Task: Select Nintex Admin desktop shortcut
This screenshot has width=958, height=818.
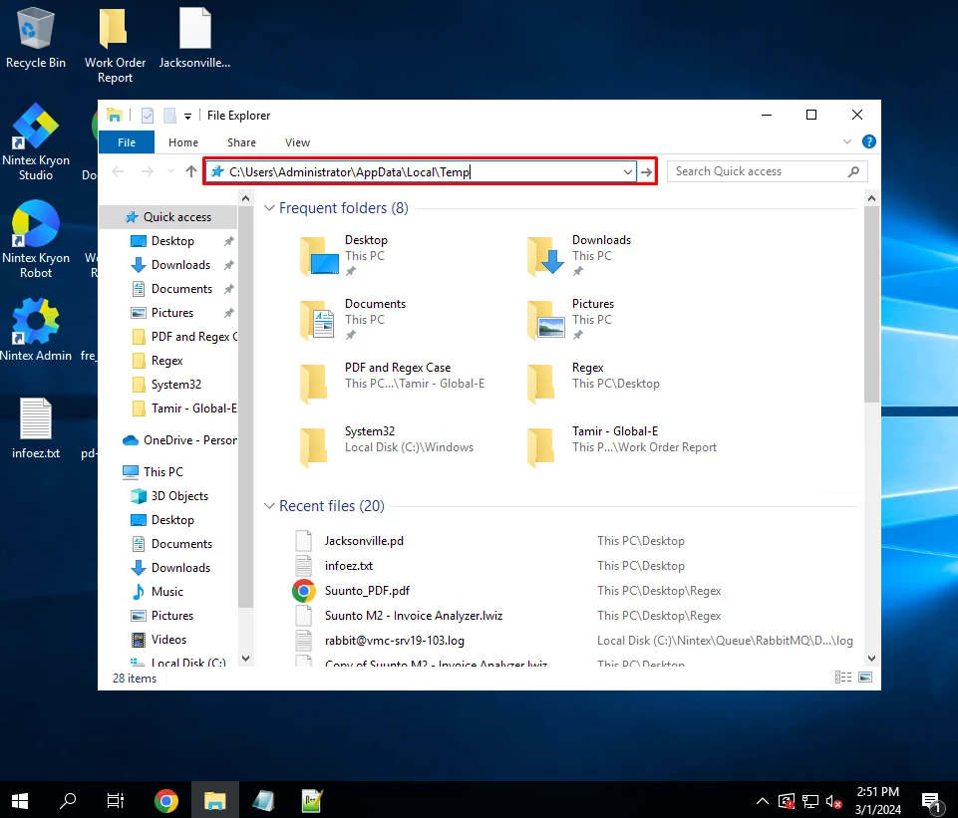Action: tap(36, 330)
